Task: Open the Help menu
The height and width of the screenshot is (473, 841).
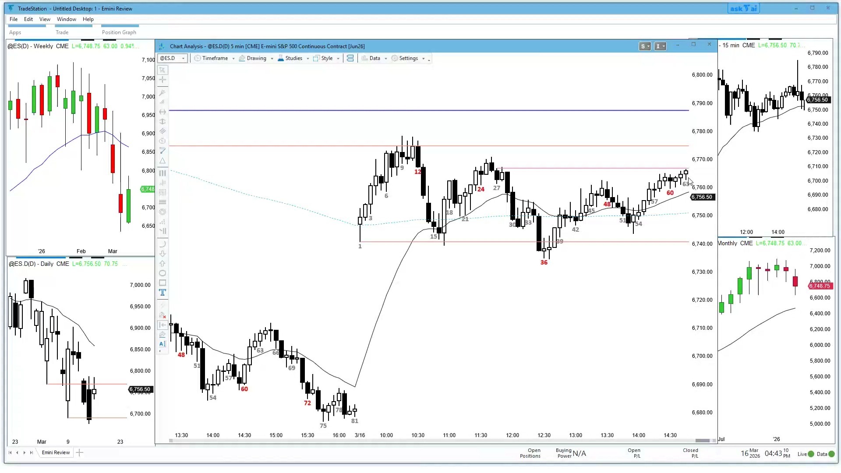Action: [88, 19]
